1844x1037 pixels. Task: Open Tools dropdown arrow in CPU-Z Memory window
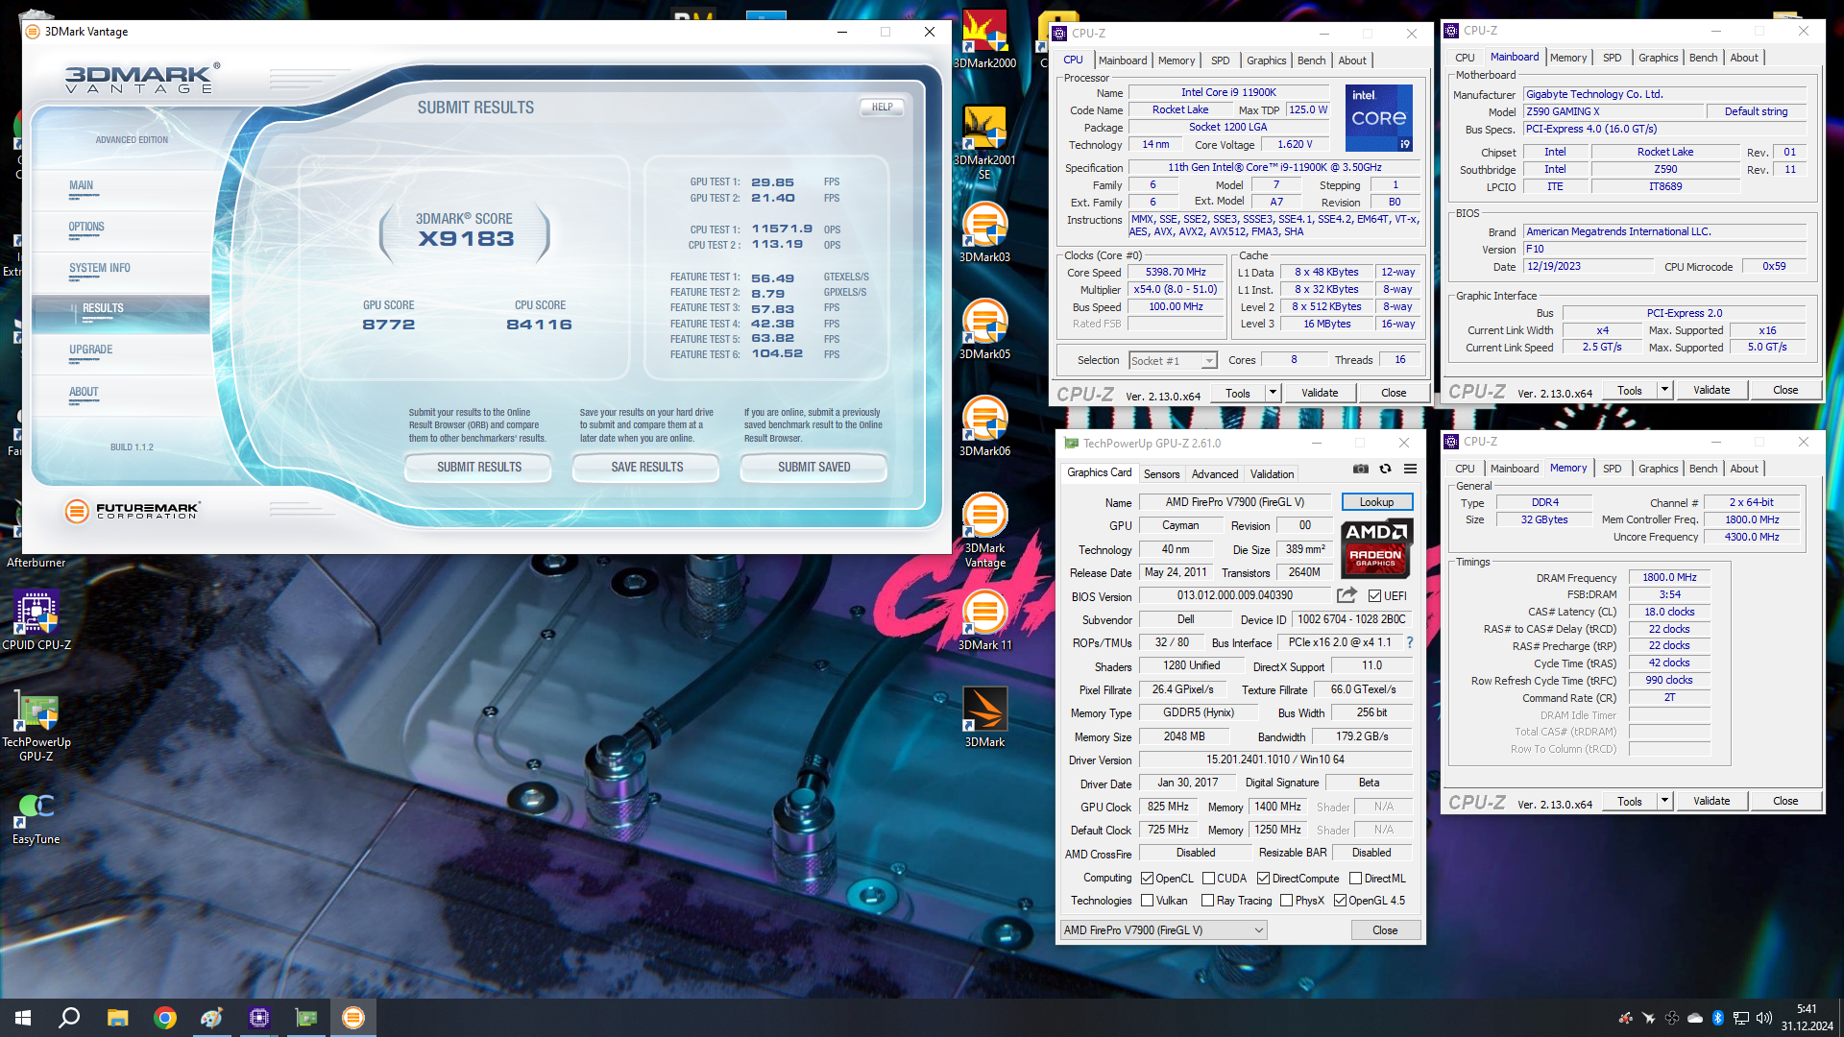click(1664, 801)
